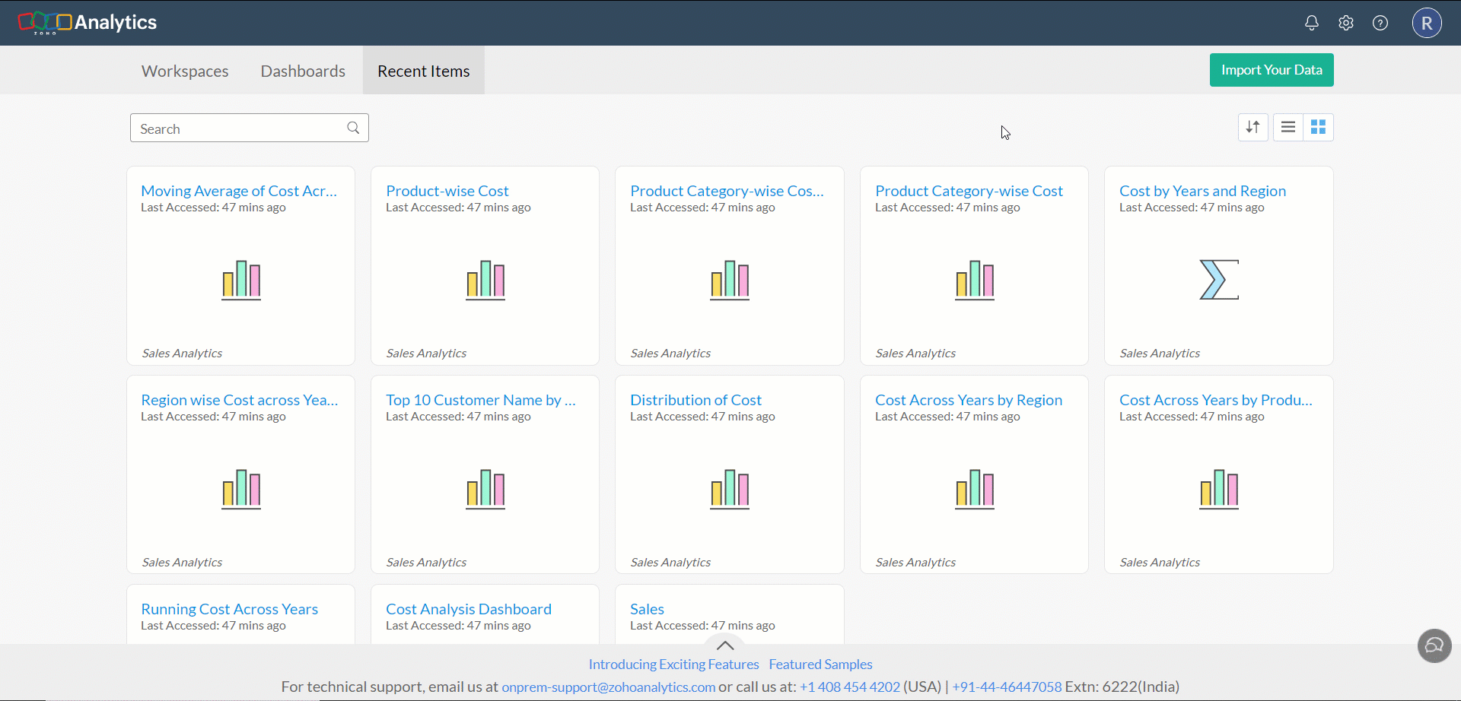Open Product Category-wise Cos... title link
The image size is (1461, 701).
pyautogui.click(x=727, y=191)
